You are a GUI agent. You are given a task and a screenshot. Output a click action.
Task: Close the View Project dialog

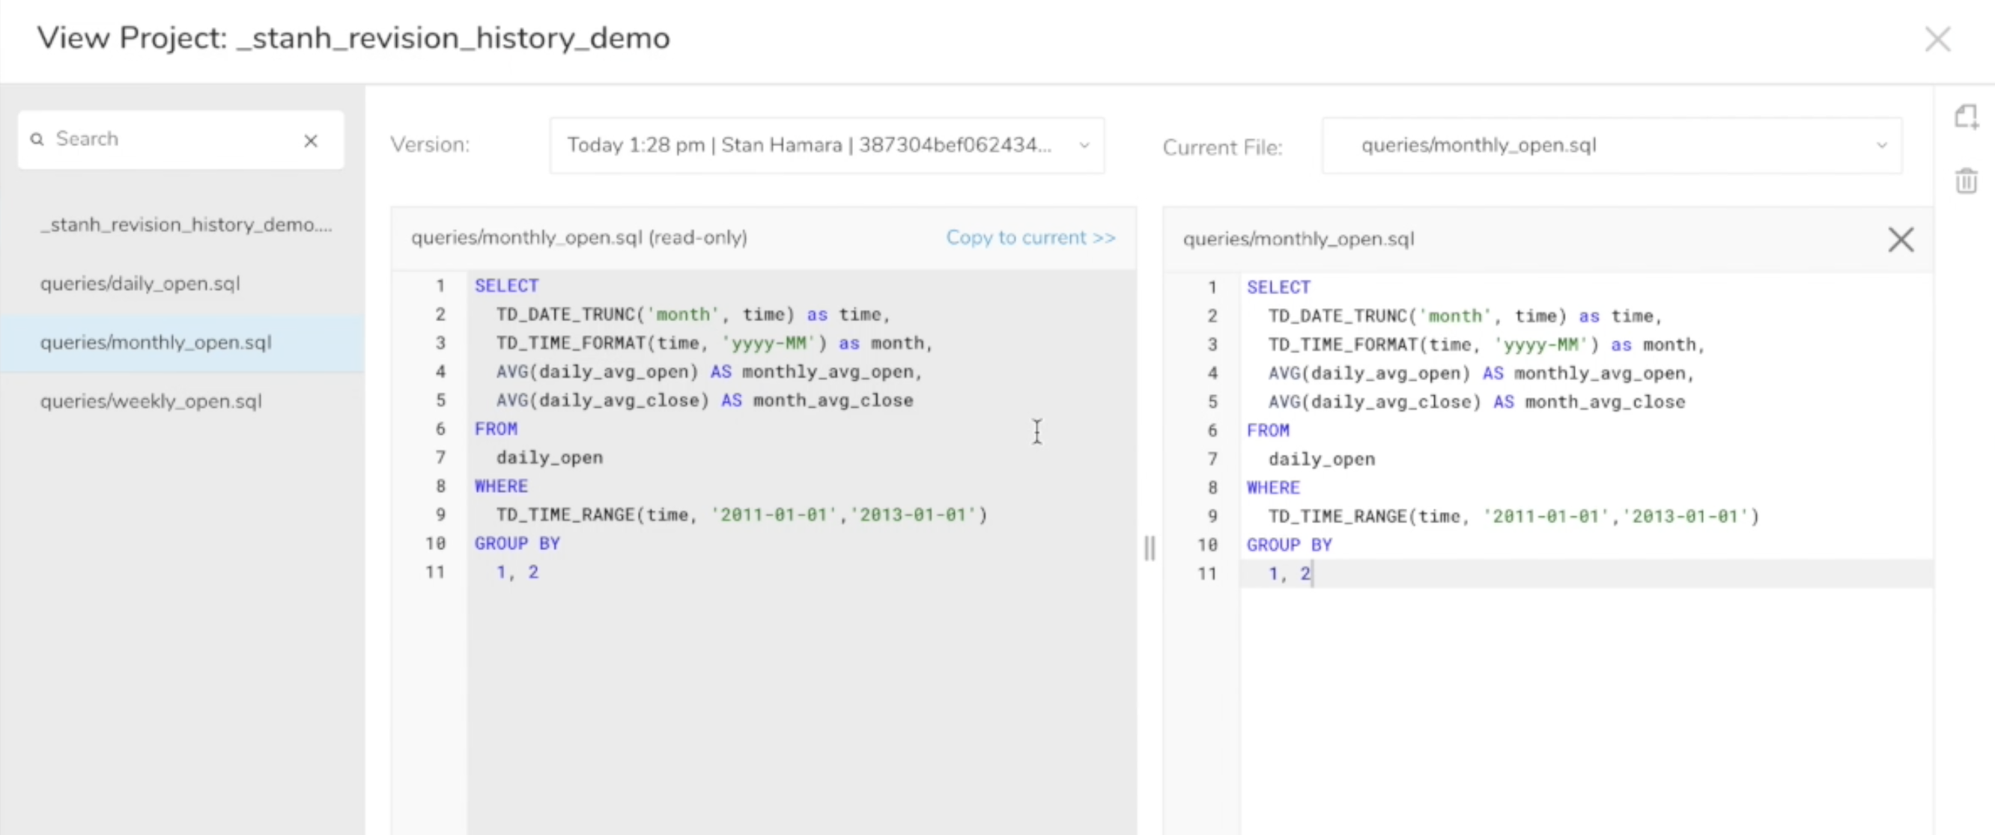pos(1937,39)
